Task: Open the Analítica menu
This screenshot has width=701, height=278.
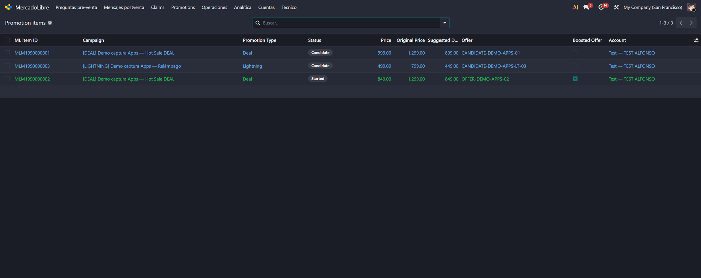Action: coord(243,7)
